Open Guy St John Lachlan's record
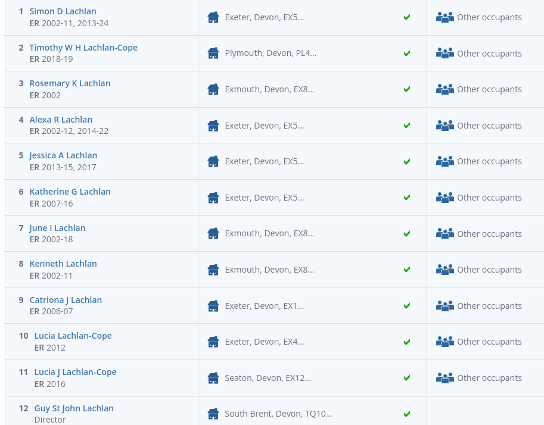Image resolution: width=544 pixels, height=425 pixels. (74, 408)
